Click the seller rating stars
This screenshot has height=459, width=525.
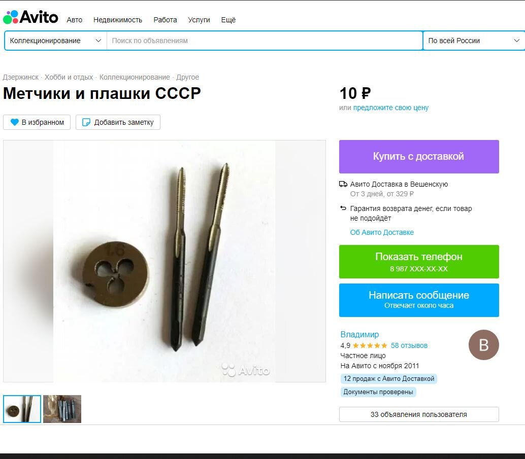(370, 345)
